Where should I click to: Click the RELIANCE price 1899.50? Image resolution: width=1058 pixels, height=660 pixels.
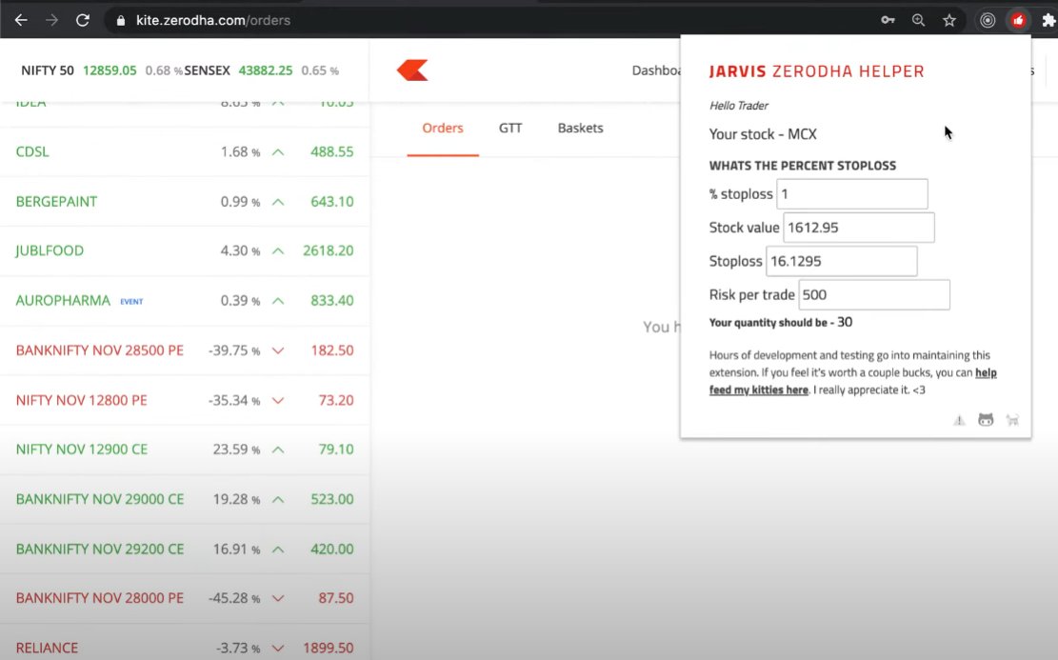[x=328, y=649]
